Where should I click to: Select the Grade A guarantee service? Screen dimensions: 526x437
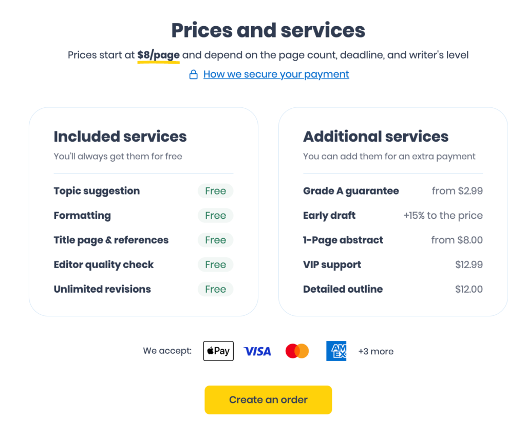tap(351, 191)
